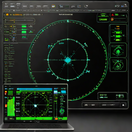Click the blue icon at the top-right of the main window
Image resolution: width=132 pixels, height=132 pixels.
point(122,6)
